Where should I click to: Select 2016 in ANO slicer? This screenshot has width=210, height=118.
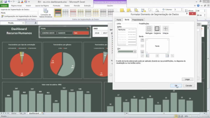coord(97,33)
